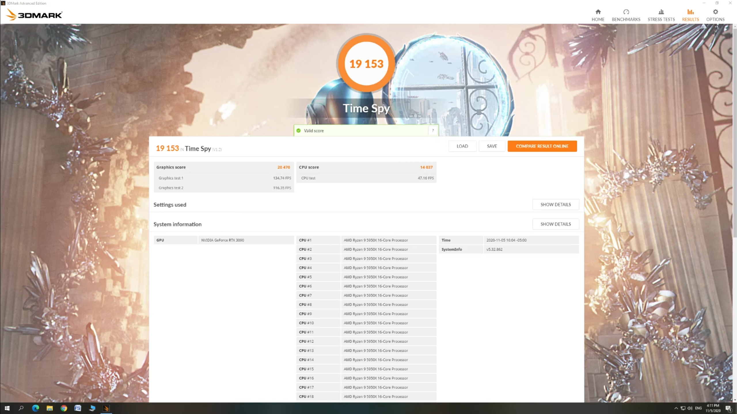Click the Benchmarks gauge icon

click(626, 12)
